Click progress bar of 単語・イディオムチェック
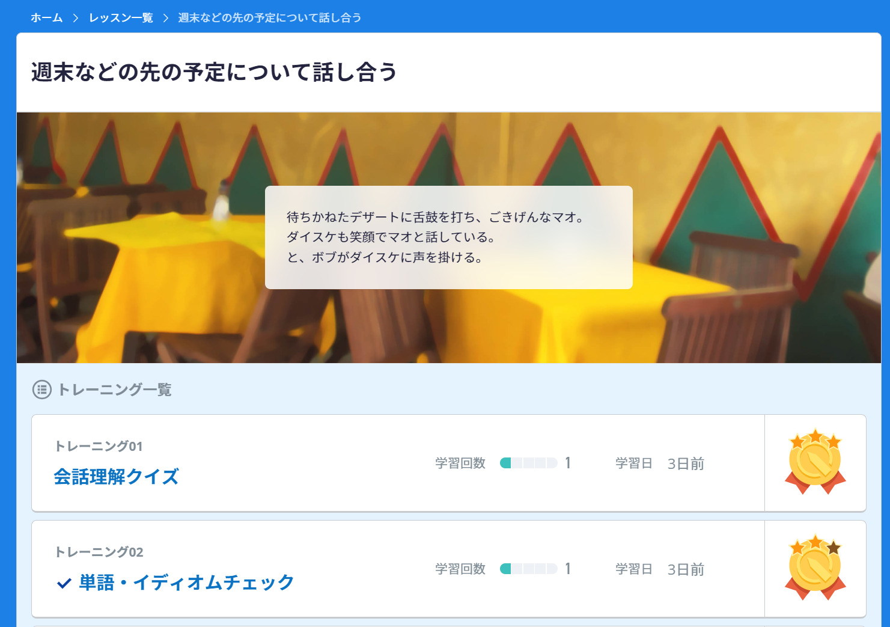This screenshot has height=627, width=890. pyautogui.click(x=529, y=569)
